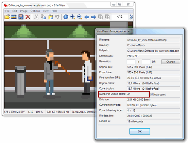
Task: Click the Original size value field
Action: coord(153,67)
